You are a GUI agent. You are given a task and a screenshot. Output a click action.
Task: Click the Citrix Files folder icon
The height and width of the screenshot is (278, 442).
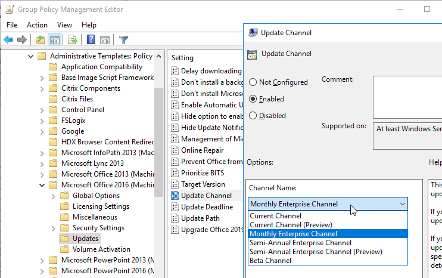point(53,99)
